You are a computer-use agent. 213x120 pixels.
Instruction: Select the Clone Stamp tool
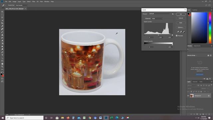point(2,35)
